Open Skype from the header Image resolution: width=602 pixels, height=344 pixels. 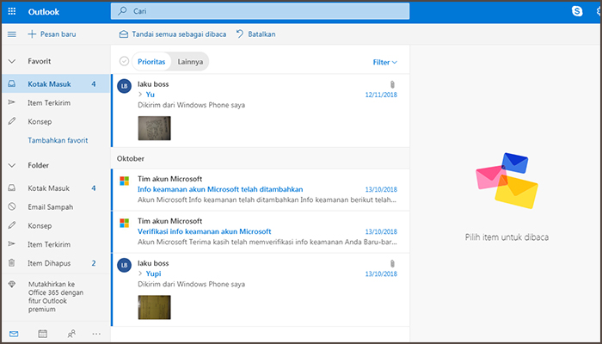[577, 11]
